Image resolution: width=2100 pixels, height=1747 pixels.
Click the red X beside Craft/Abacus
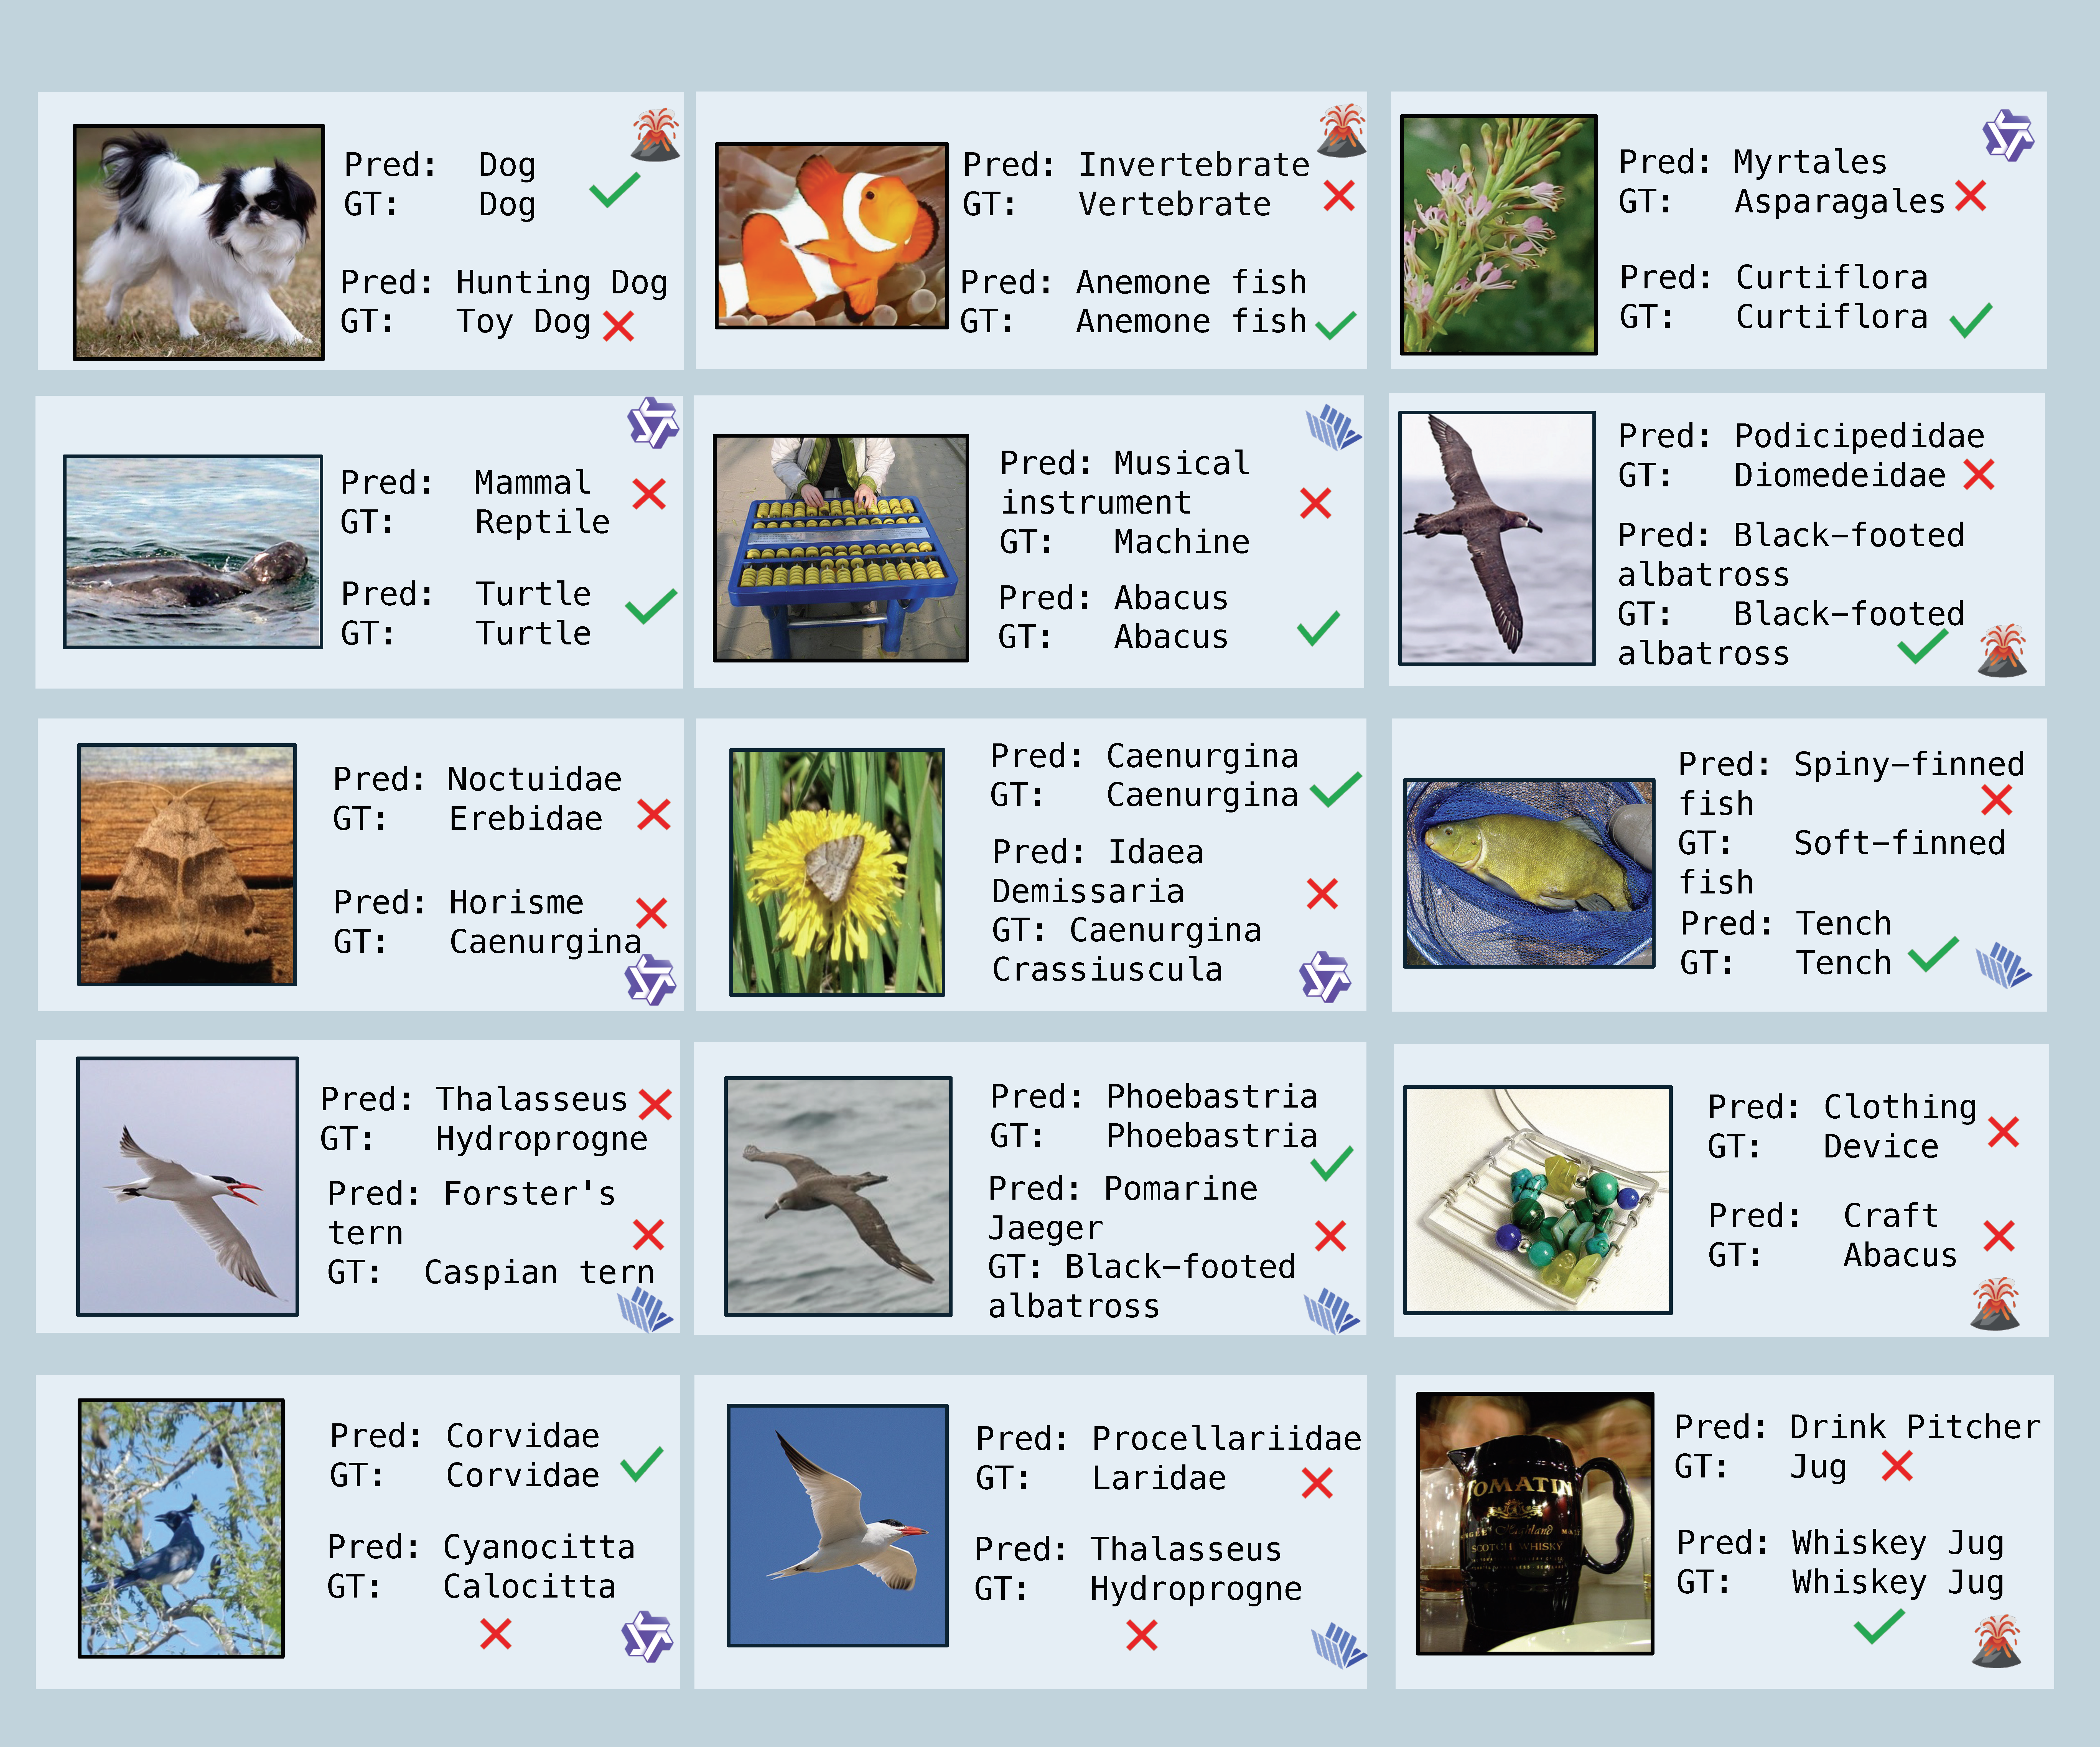coord(1999,1236)
